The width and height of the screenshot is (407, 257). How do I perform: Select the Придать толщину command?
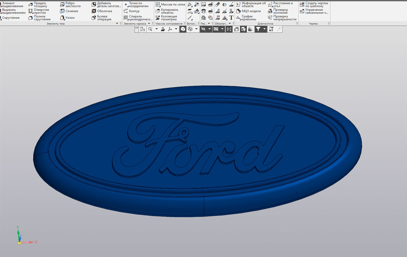[x=38, y=4]
